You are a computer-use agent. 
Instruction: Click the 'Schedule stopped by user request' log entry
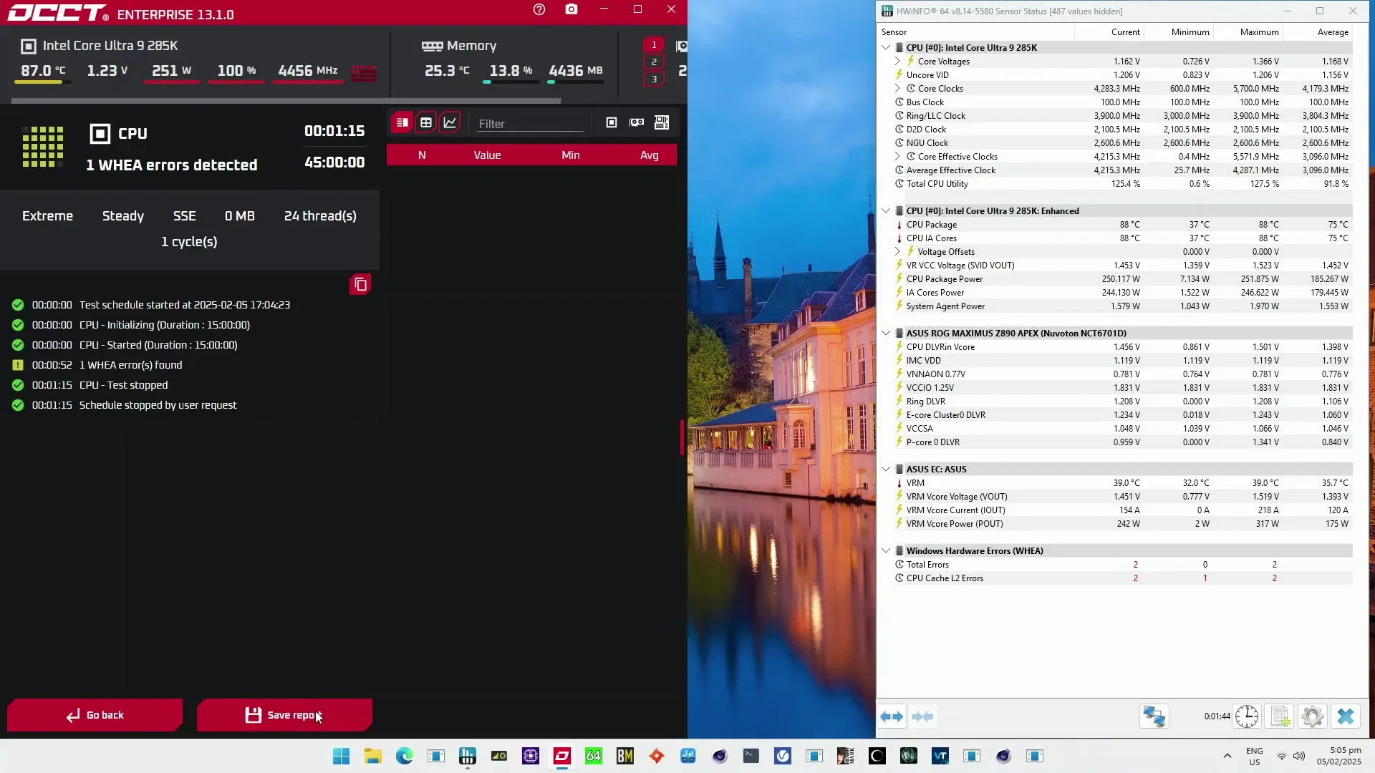pos(158,405)
